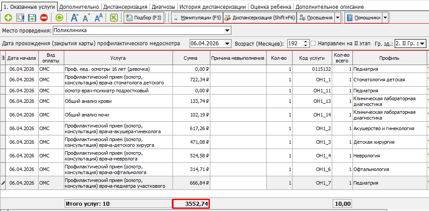Click the green refresh icon
Viewport: 429px width, 211px height.
point(59,18)
